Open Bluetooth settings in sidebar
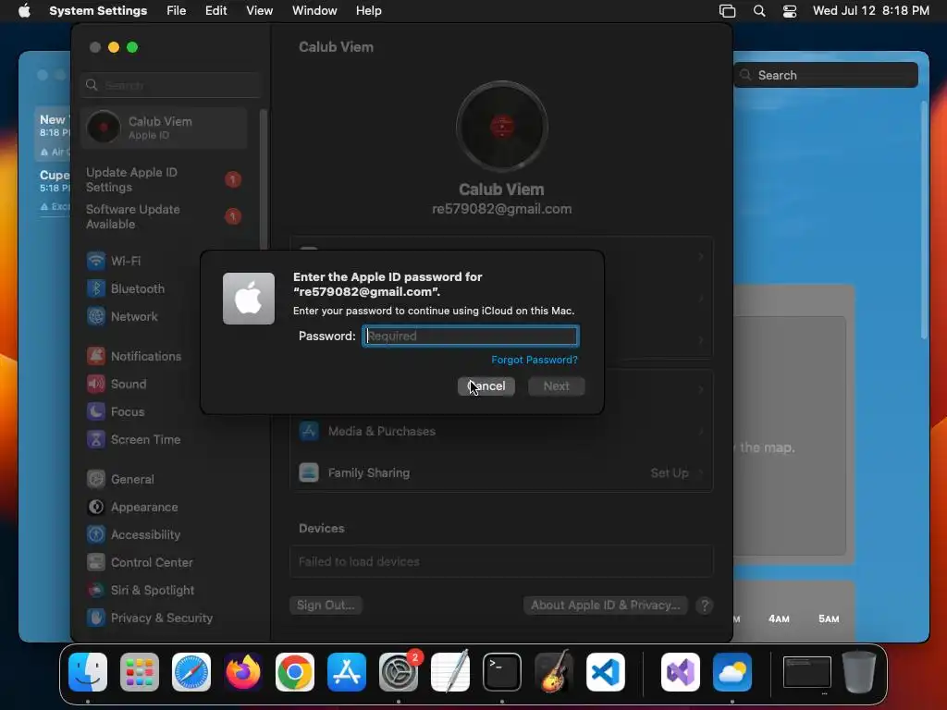 [x=126, y=288]
